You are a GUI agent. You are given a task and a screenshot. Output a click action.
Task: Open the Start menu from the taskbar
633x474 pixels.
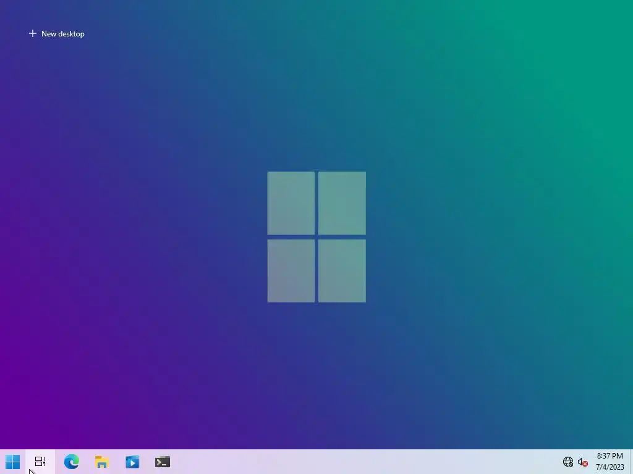point(12,462)
